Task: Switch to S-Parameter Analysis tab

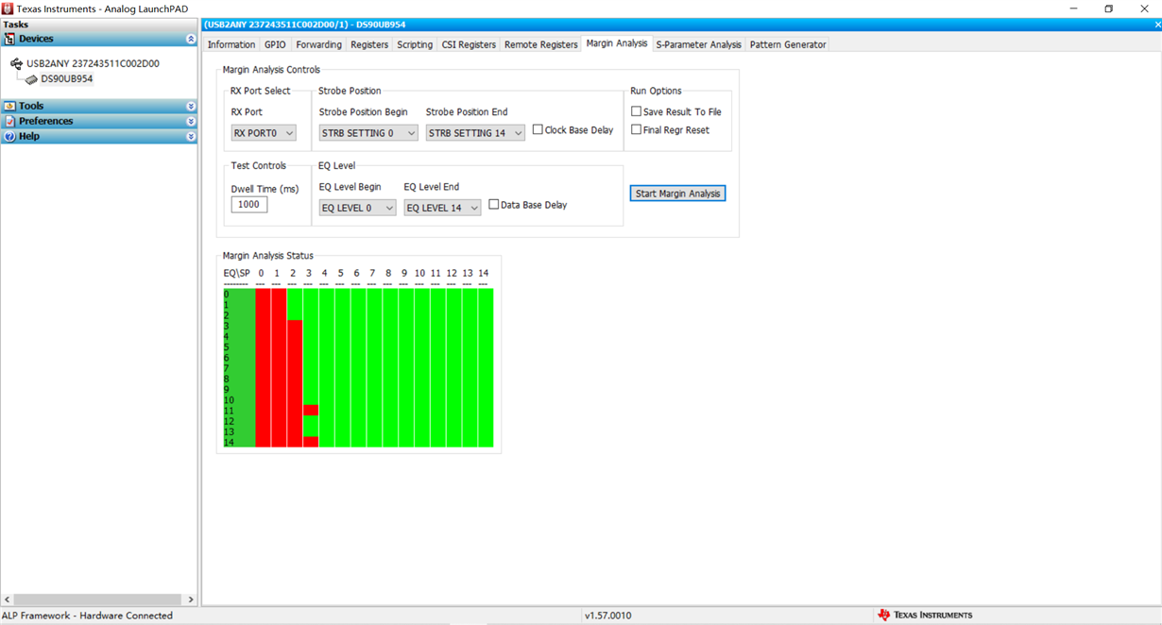Action: tap(699, 44)
